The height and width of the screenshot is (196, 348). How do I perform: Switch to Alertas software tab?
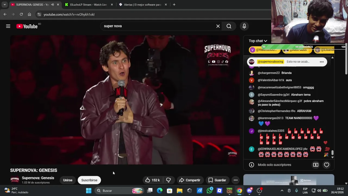point(142,5)
